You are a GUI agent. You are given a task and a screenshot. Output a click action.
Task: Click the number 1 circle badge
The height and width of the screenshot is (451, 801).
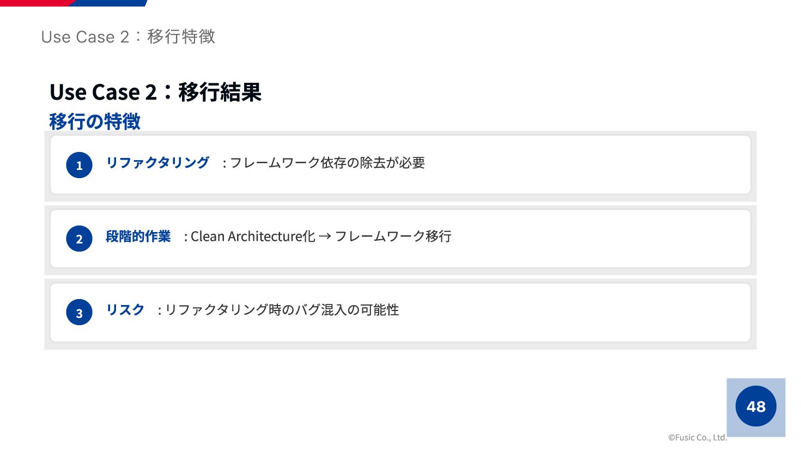click(79, 165)
